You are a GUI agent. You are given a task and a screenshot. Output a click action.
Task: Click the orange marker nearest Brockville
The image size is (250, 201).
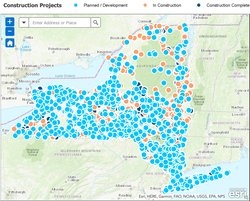coord(131,37)
